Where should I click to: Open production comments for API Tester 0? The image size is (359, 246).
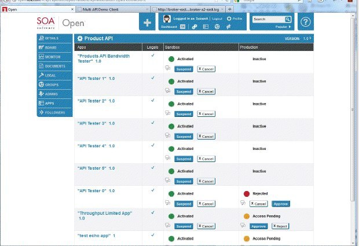(243, 203)
